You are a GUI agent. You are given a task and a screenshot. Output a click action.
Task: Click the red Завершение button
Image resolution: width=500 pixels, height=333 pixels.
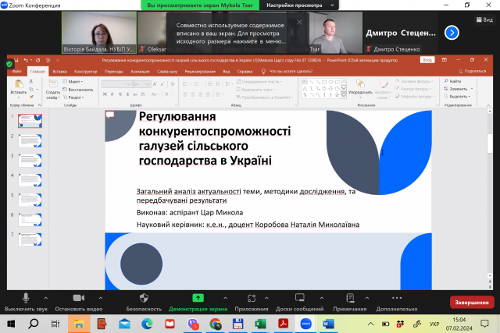(471, 302)
